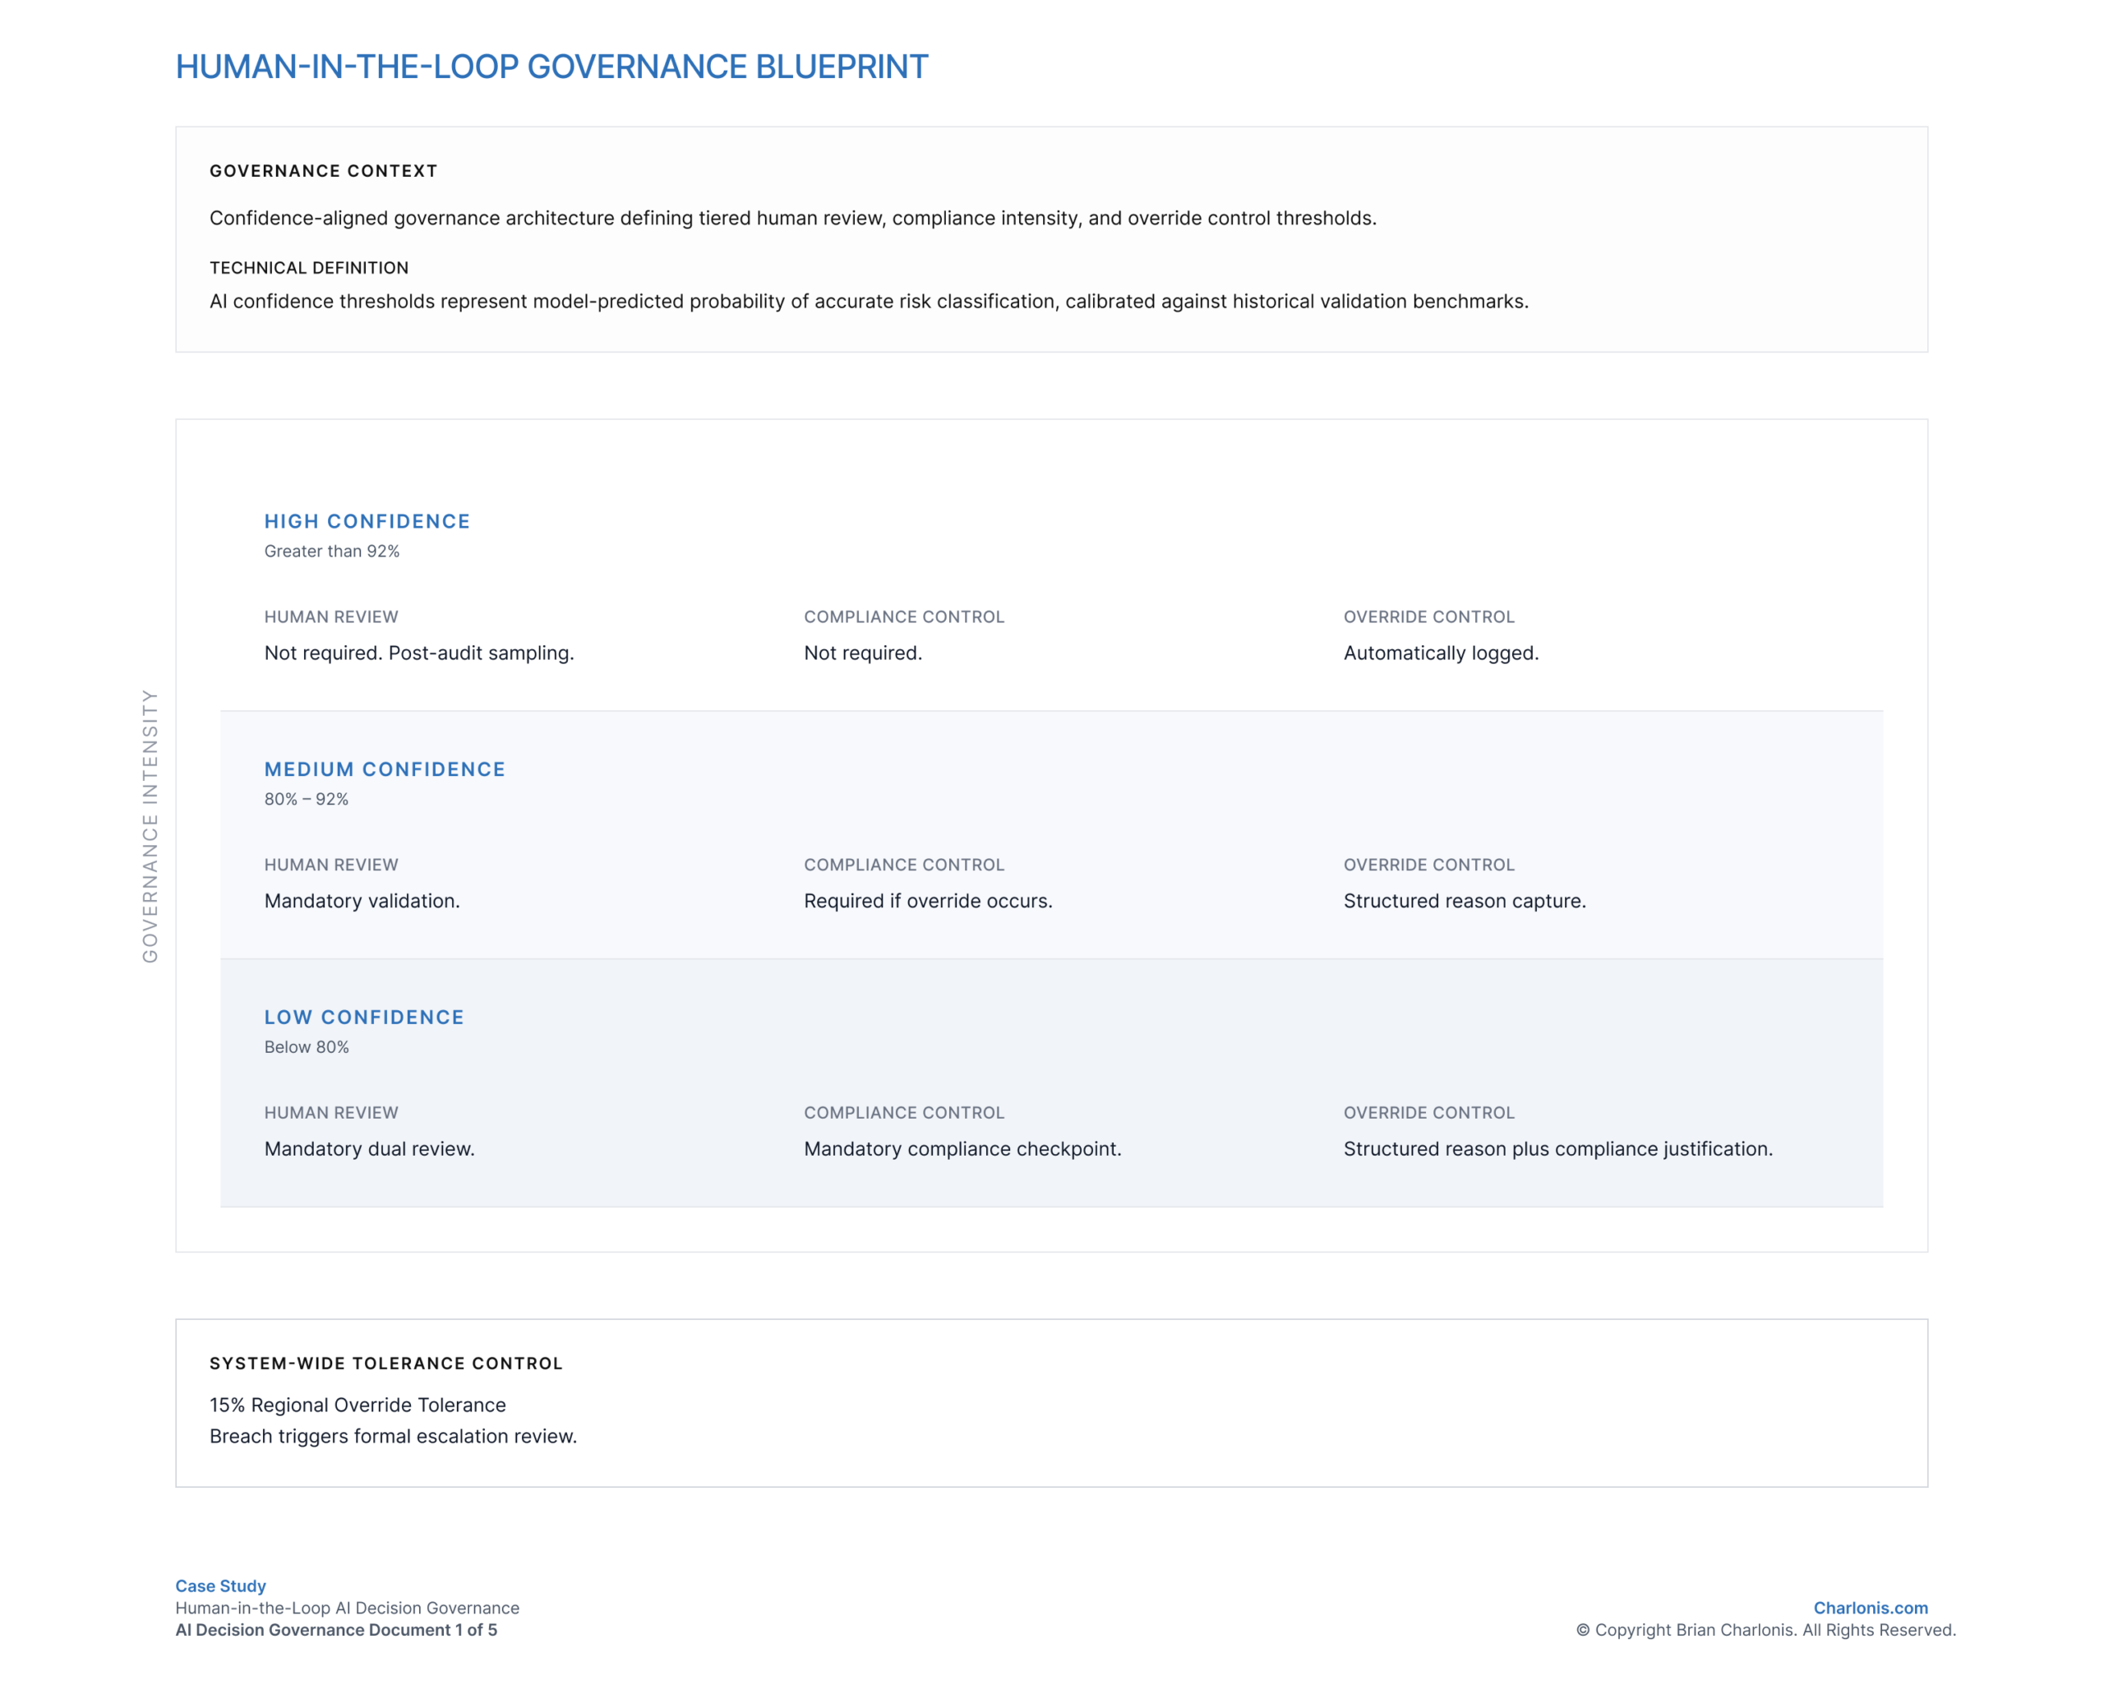The height and width of the screenshot is (1685, 2104).
Task: Click the Mandatory dual review text
Action: 369,1148
